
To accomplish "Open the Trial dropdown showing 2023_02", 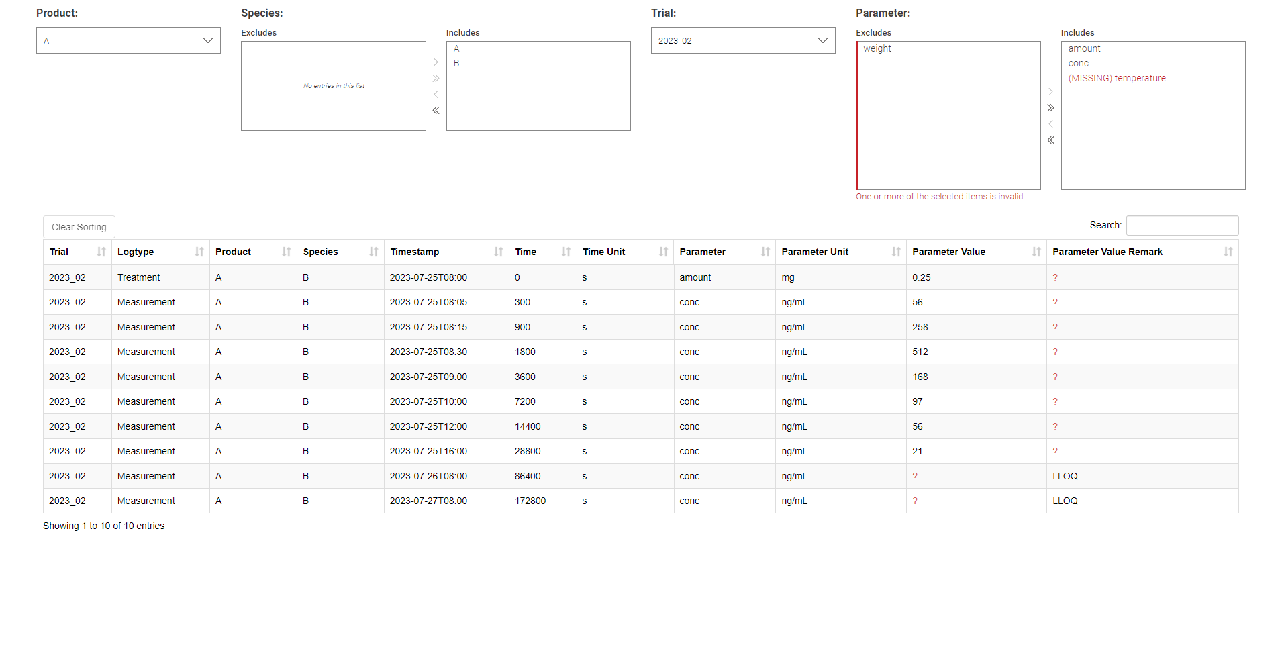I will (742, 40).
